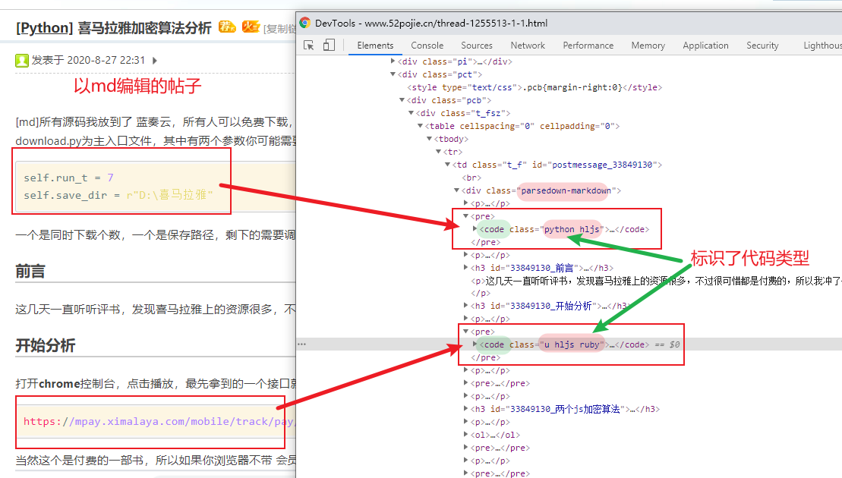Image resolution: width=842 pixels, height=478 pixels.
Task: Switch to the Elements tab
Action: pos(375,46)
